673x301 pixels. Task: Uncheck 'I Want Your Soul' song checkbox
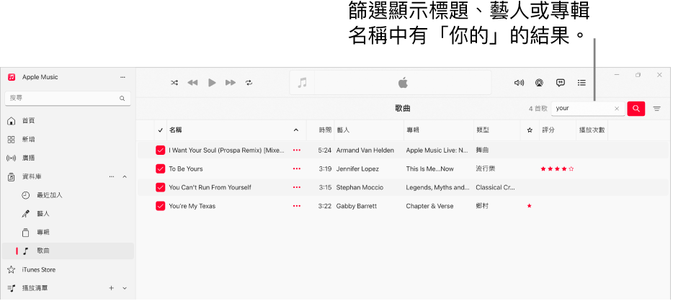(x=161, y=150)
